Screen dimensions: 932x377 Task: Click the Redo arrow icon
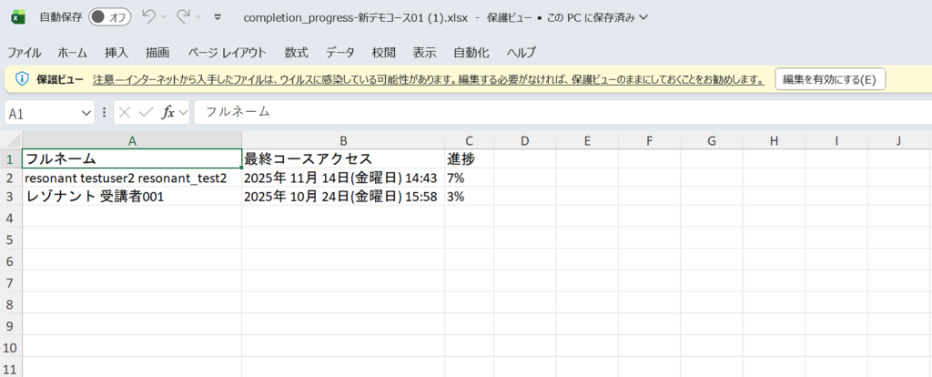[x=183, y=17]
